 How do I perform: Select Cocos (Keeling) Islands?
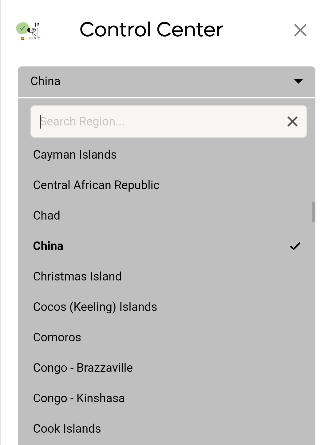point(95,307)
